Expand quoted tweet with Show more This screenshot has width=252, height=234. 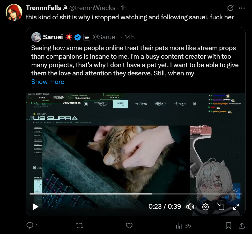pyautogui.click(x=48, y=82)
